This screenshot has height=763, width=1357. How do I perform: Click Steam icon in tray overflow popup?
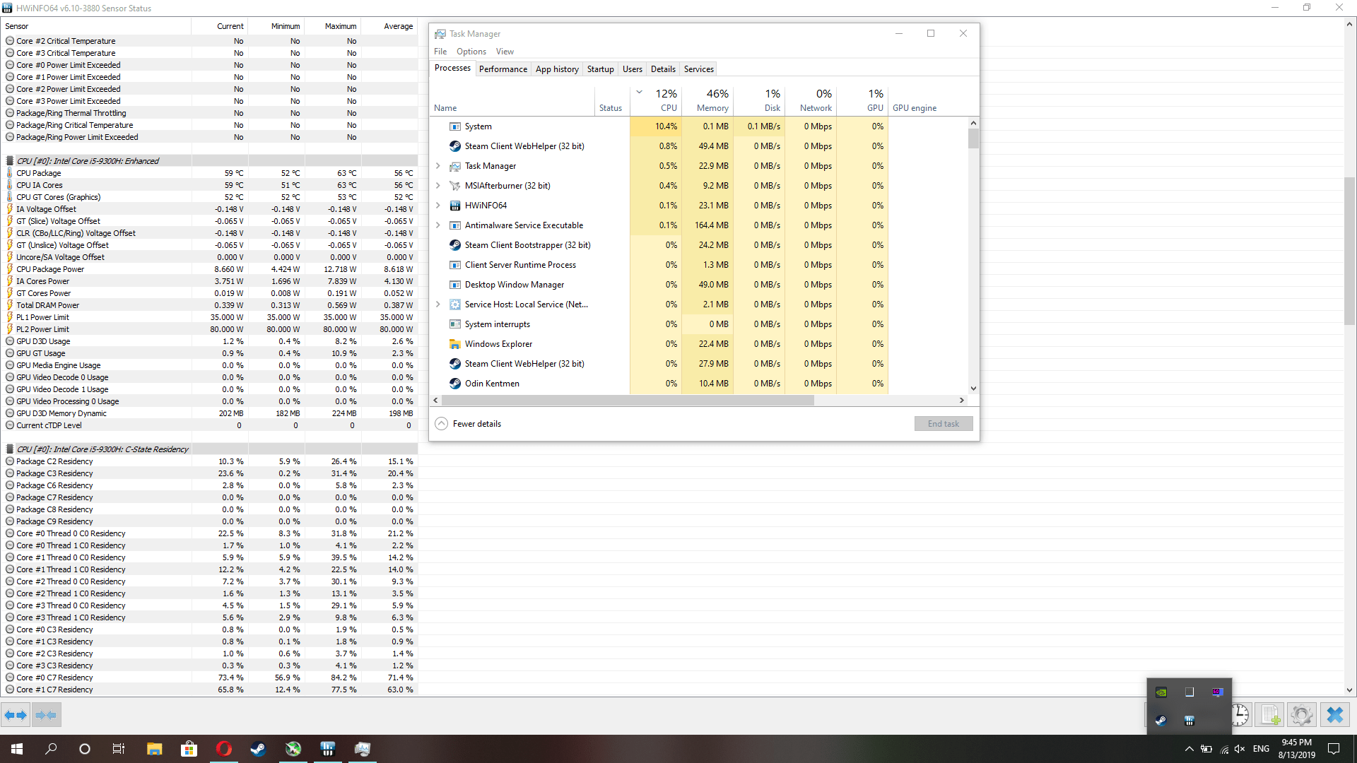(1161, 721)
